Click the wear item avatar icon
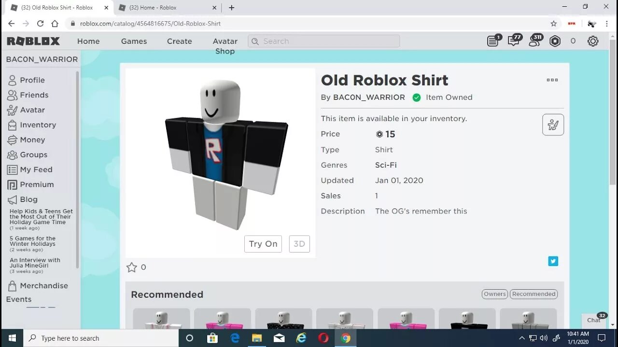 (x=553, y=125)
